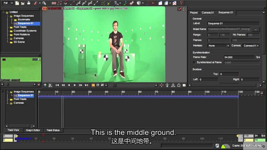
Task: Open the Interlace dropdown
Action: [x=219, y=46]
